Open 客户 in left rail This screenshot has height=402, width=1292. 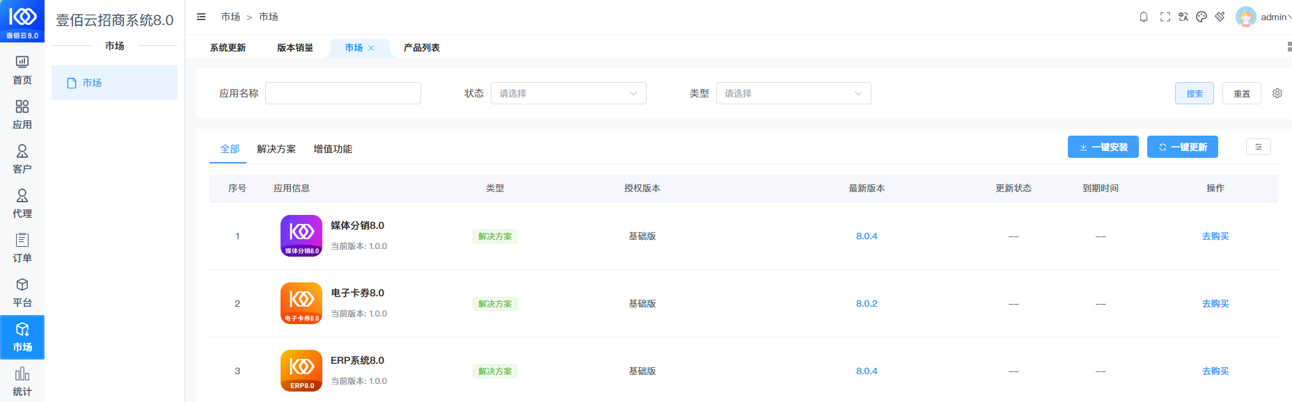(x=22, y=159)
